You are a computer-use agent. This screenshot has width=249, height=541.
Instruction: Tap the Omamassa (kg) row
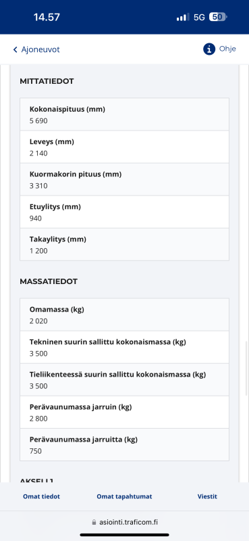(x=124, y=314)
